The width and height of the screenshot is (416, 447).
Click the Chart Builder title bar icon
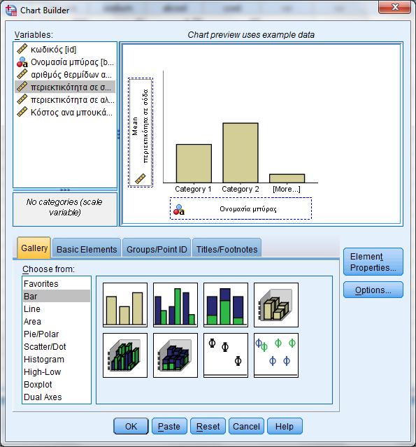[11, 10]
